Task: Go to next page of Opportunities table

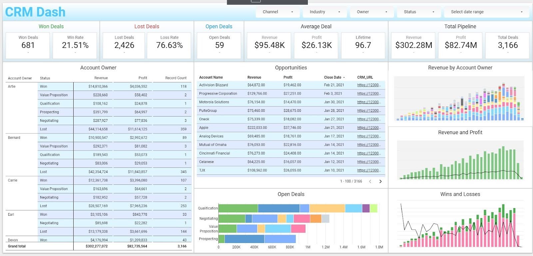Action: [x=380, y=181]
